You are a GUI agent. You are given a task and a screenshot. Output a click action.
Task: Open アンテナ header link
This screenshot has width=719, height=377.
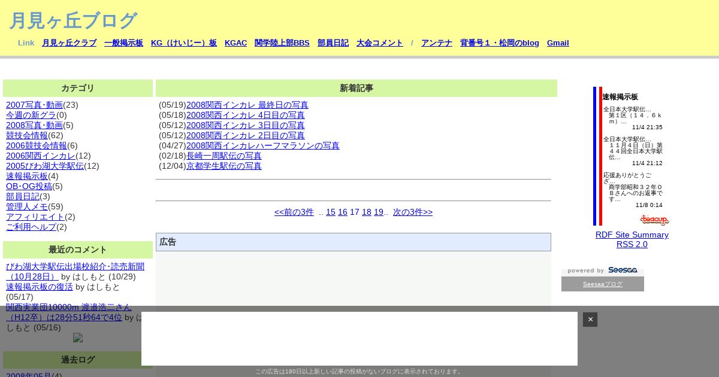pos(437,43)
